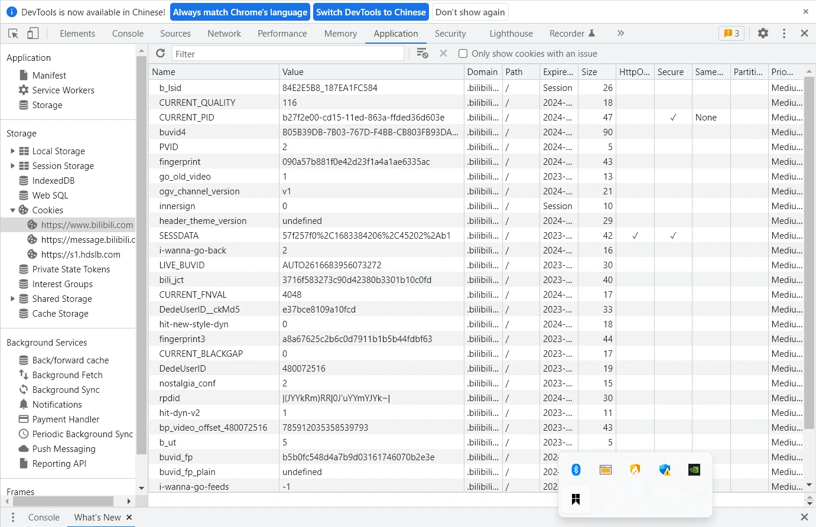Click Switch DevTools to Chinese button
This screenshot has height=527, width=816.
point(371,12)
